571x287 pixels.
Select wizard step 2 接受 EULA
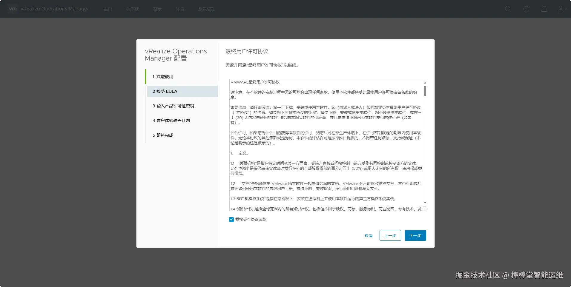pyautogui.click(x=182, y=91)
